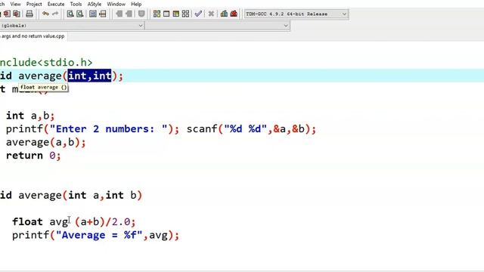Open the Project menu

click(34, 4)
